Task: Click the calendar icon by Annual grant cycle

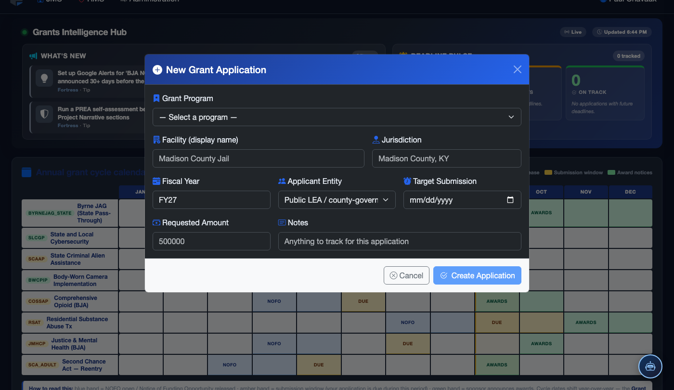Action: pyautogui.click(x=26, y=172)
